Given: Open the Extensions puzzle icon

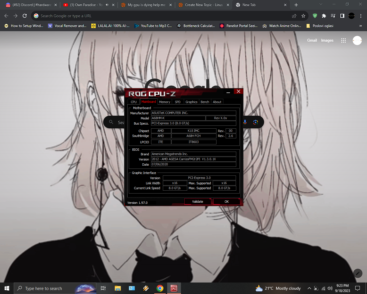Looking at the screenshot, I should 324,16.
